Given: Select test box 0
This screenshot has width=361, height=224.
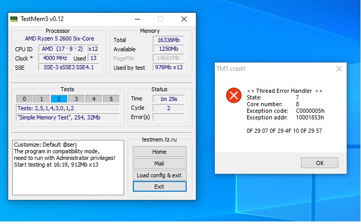Looking at the screenshot, I should tap(25, 99).
